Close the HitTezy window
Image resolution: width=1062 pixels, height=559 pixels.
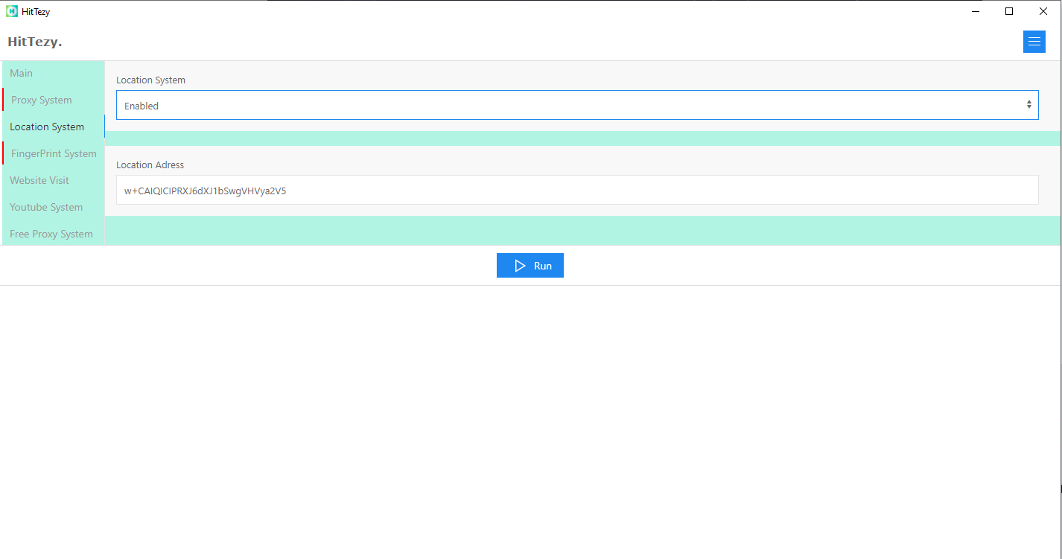[1043, 11]
